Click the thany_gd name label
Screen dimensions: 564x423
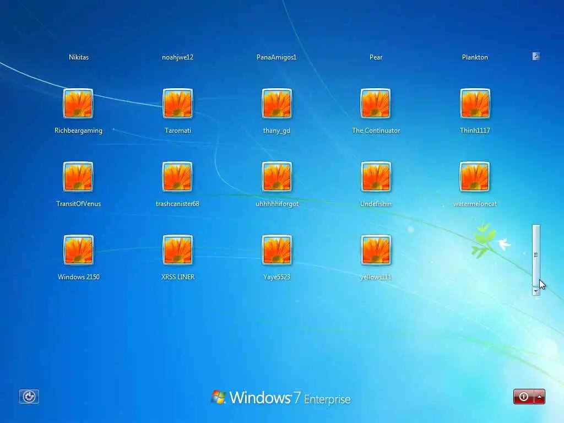point(276,131)
